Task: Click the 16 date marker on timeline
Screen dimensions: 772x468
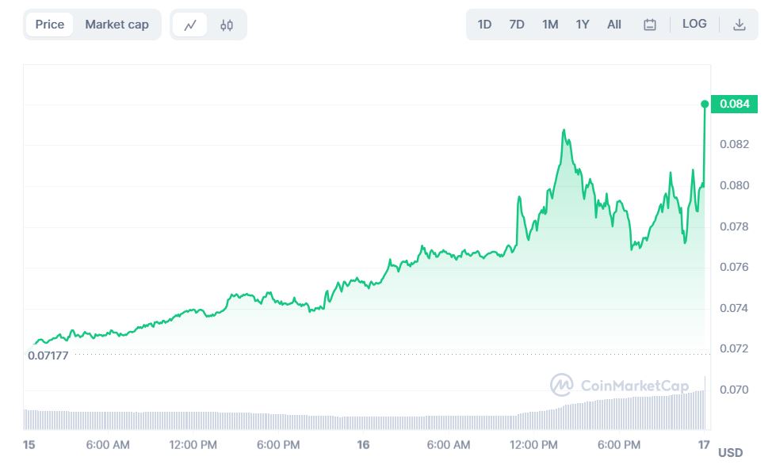Action: pyautogui.click(x=364, y=445)
